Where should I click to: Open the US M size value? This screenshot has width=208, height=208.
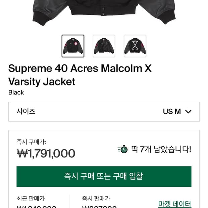click(172, 112)
